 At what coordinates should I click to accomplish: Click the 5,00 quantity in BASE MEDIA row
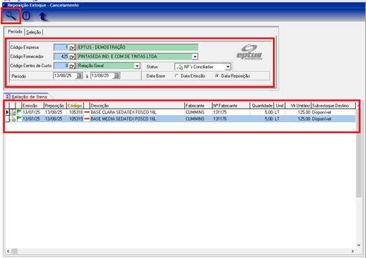click(x=262, y=119)
